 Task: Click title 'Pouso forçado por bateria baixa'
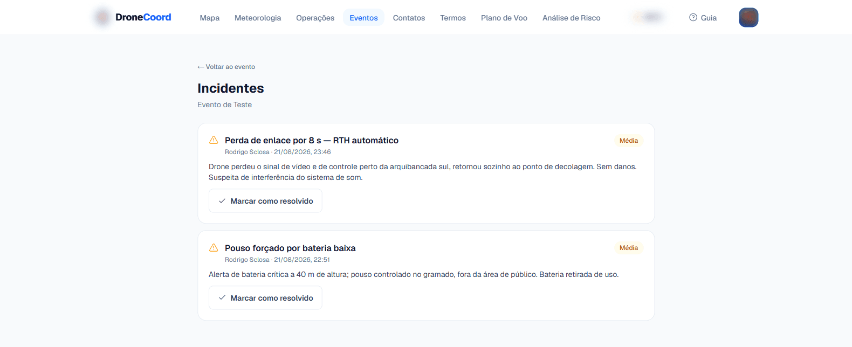[x=290, y=248]
